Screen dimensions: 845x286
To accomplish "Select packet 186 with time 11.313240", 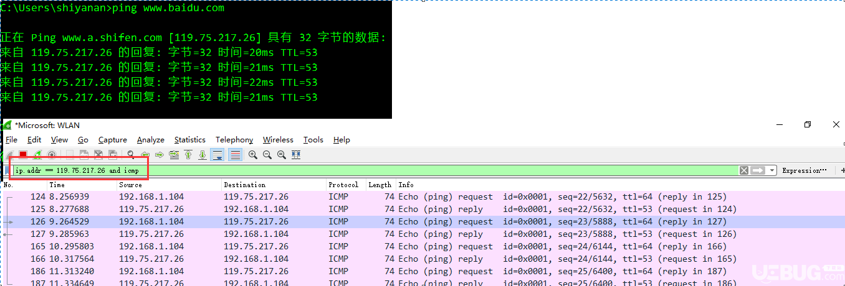I will [423, 271].
